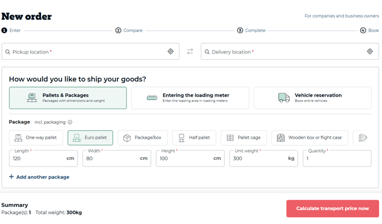Go to the Compare step label
The width and height of the screenshot is (382, 224).
133,30
